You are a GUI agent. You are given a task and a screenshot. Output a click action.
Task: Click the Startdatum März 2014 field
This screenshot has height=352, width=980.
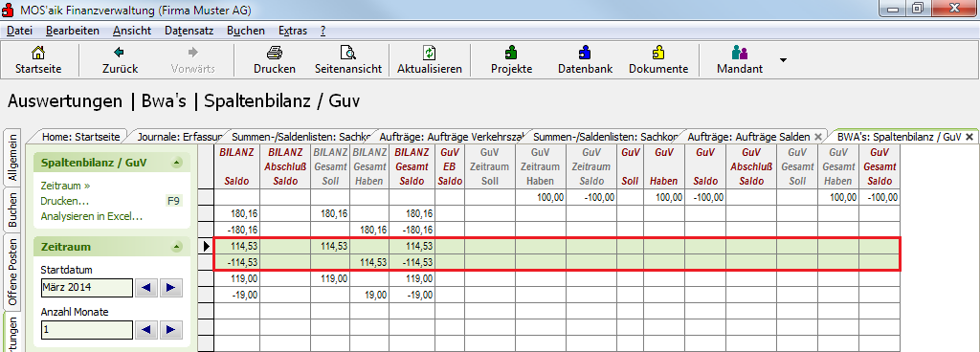87,288
